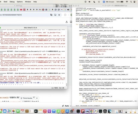Open the Debug menu

(x=12, y=2)
